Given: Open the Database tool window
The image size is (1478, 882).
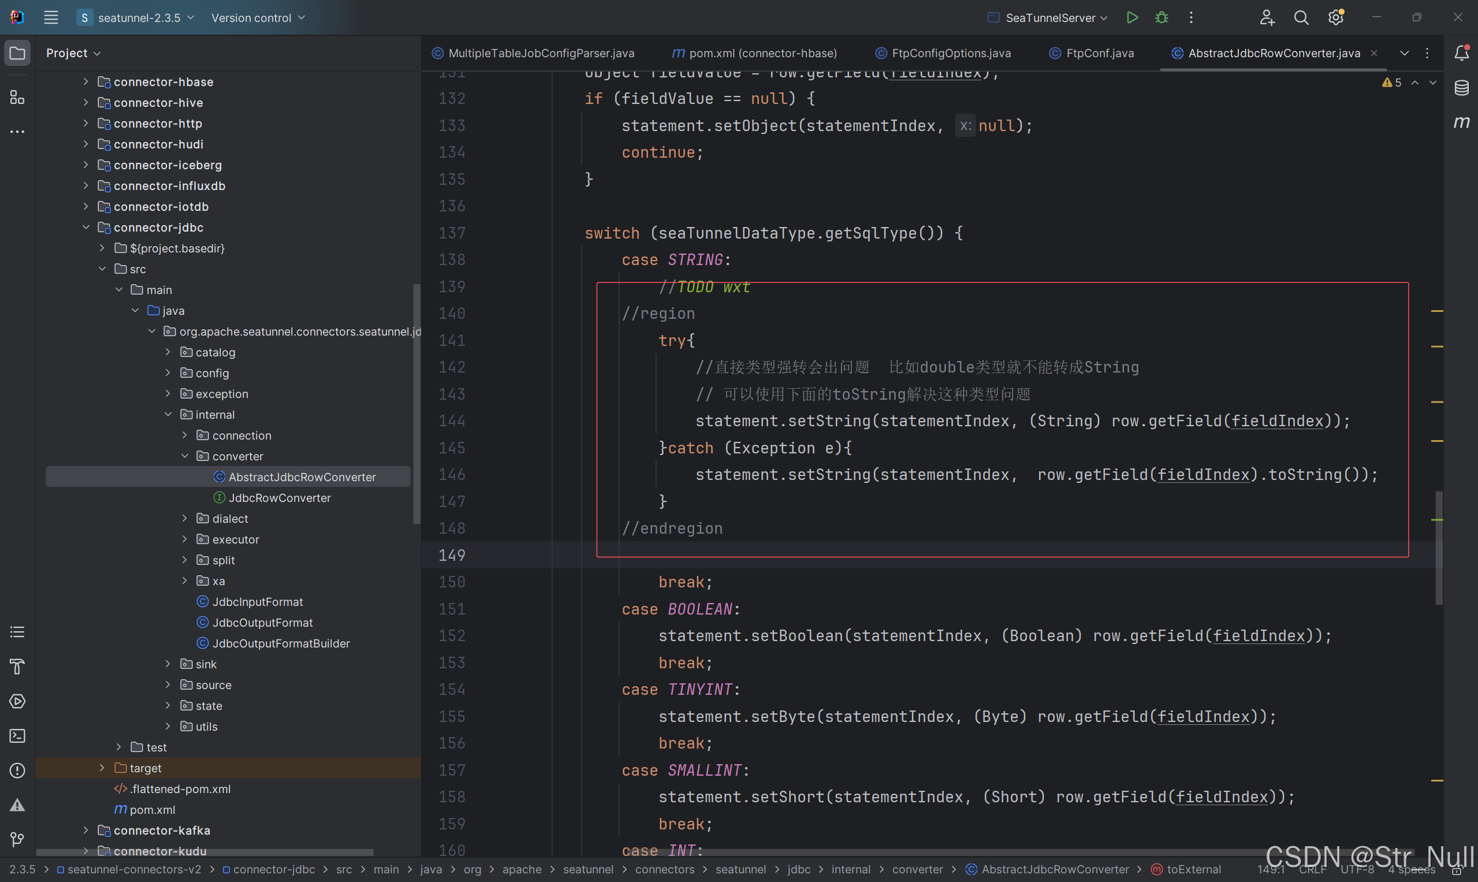Looking at the screenshot, I should click(1461, 88).
